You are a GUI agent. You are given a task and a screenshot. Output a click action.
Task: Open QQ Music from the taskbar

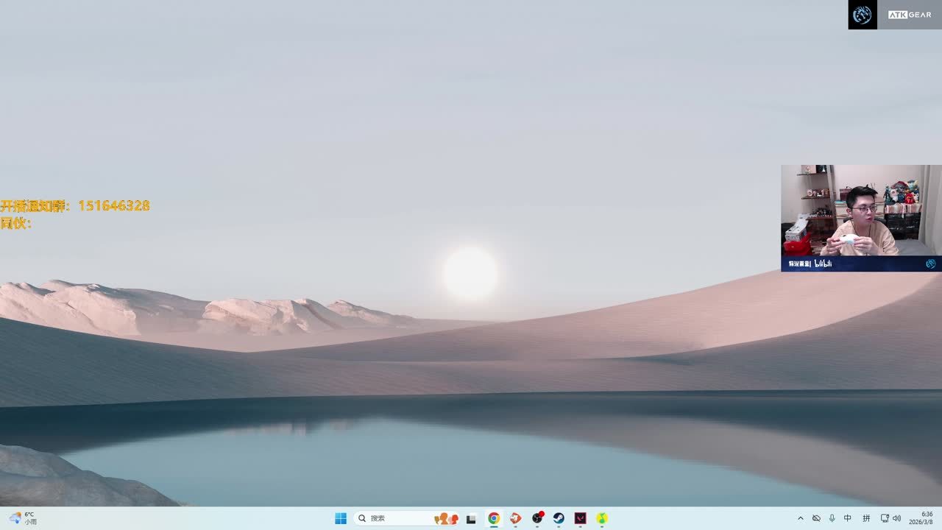pos(602,518)
